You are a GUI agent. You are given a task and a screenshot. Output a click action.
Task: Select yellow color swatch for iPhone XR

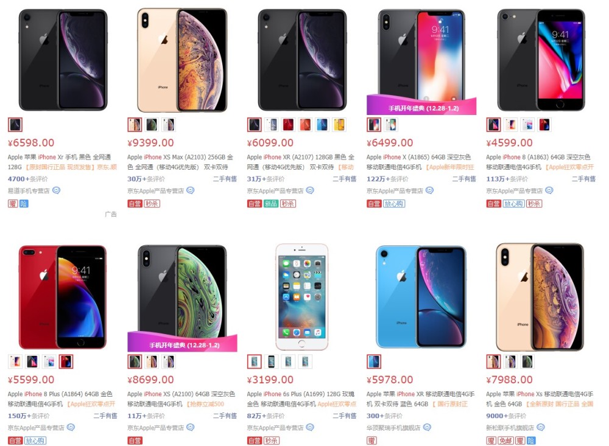point(339,125)
